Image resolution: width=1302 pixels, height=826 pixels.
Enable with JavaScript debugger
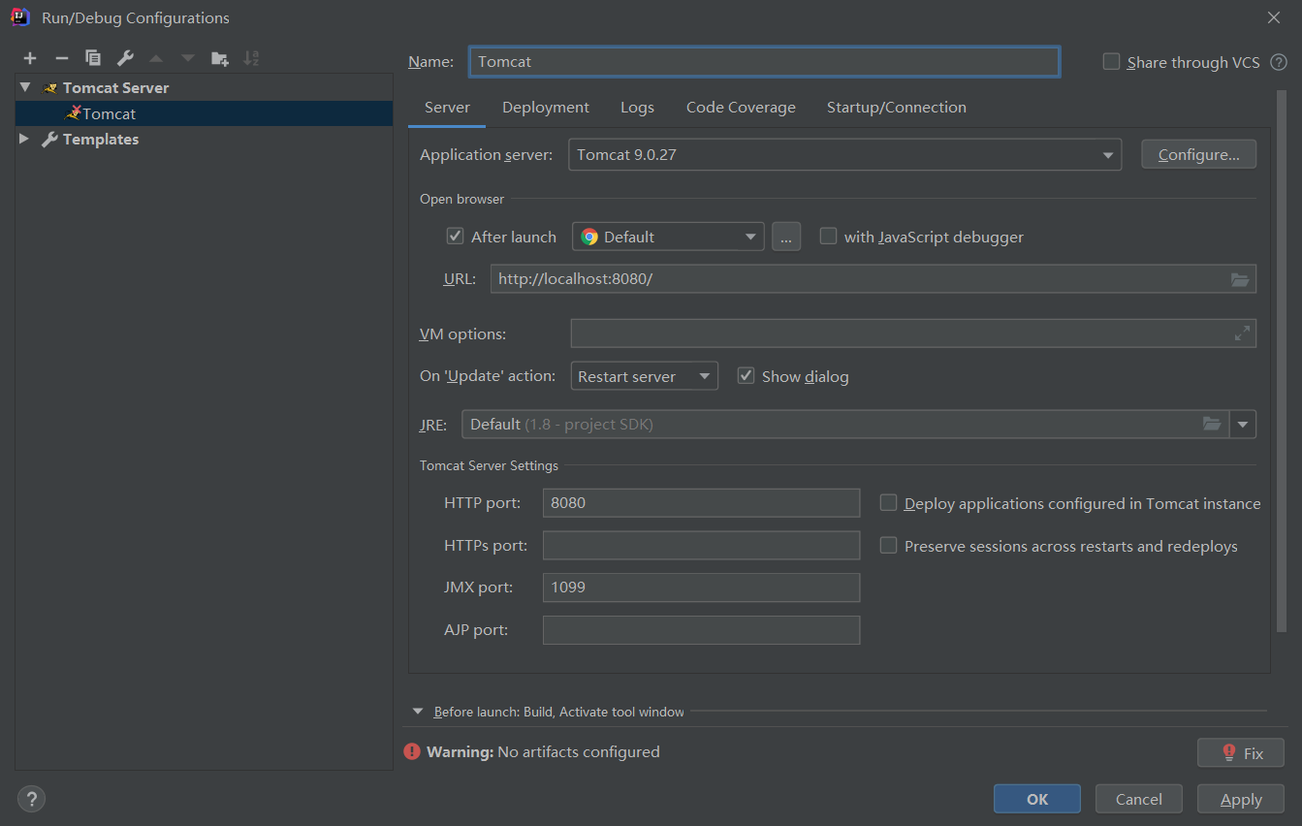(x=828, y=236)
